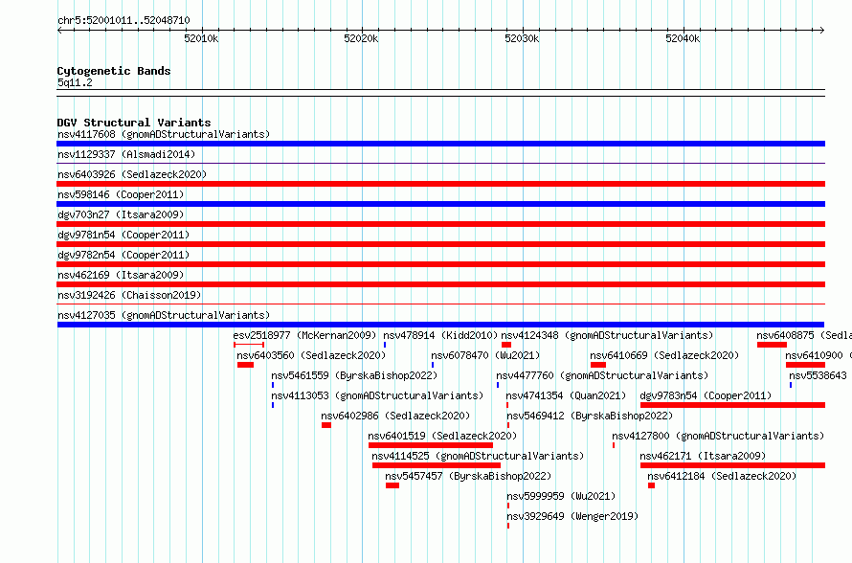Click the 52040k ruler tick label
Viewport: 852px width, 563px height.
[683, 38]
